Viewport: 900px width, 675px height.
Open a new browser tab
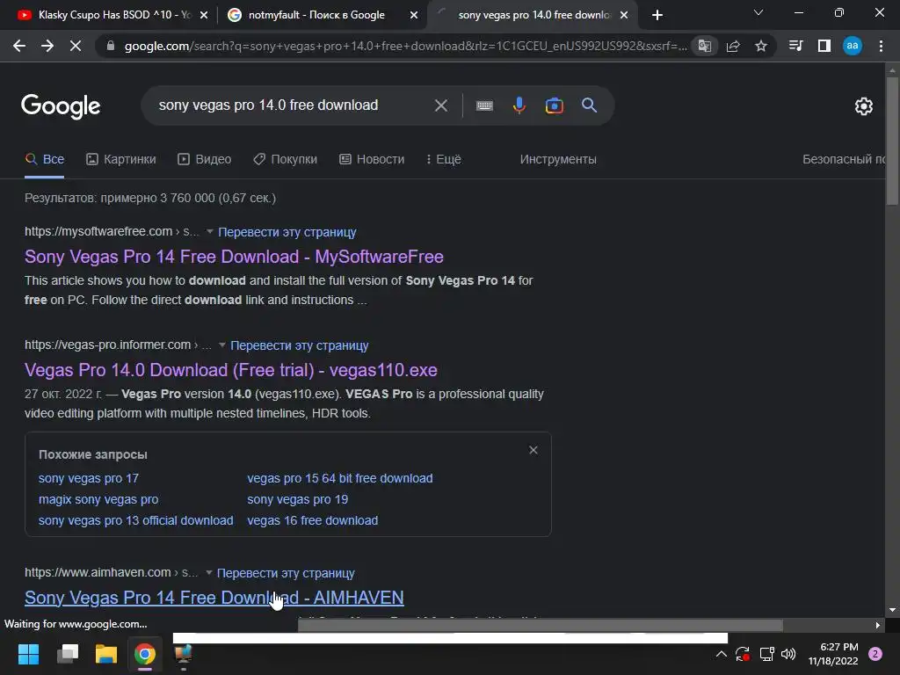point(657,15)
